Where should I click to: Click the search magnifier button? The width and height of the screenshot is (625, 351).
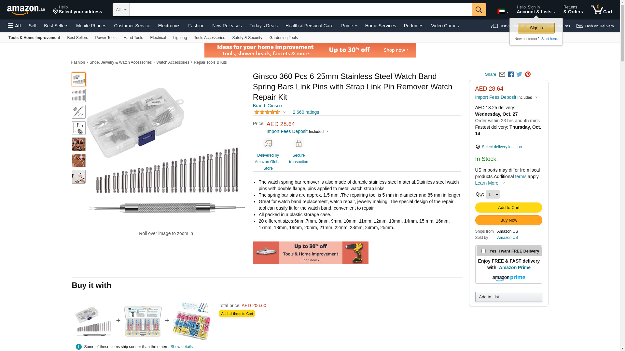(479, 10)
